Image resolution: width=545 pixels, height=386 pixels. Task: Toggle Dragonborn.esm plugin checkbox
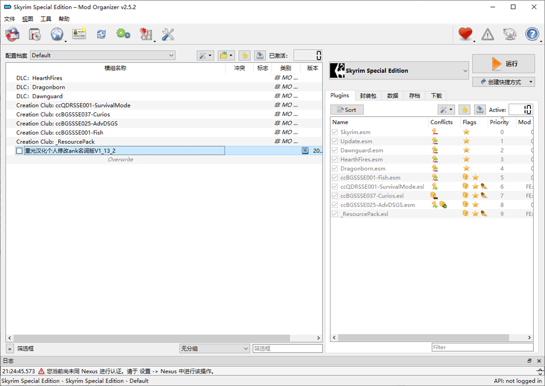click(335, 168)
